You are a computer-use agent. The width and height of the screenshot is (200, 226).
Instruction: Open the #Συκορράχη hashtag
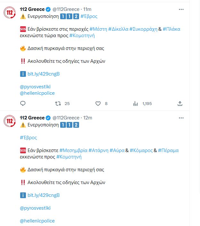[x=143, y=29]
